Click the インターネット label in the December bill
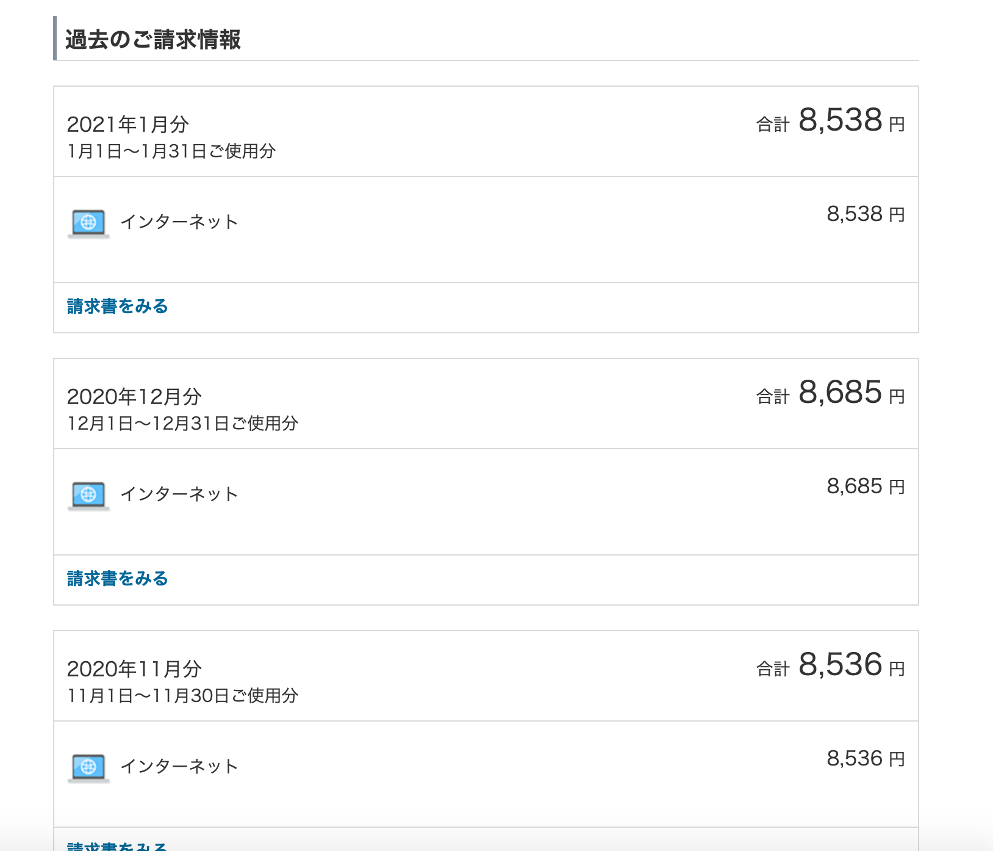This screenshot has width=993, height=851. (179, 494)
